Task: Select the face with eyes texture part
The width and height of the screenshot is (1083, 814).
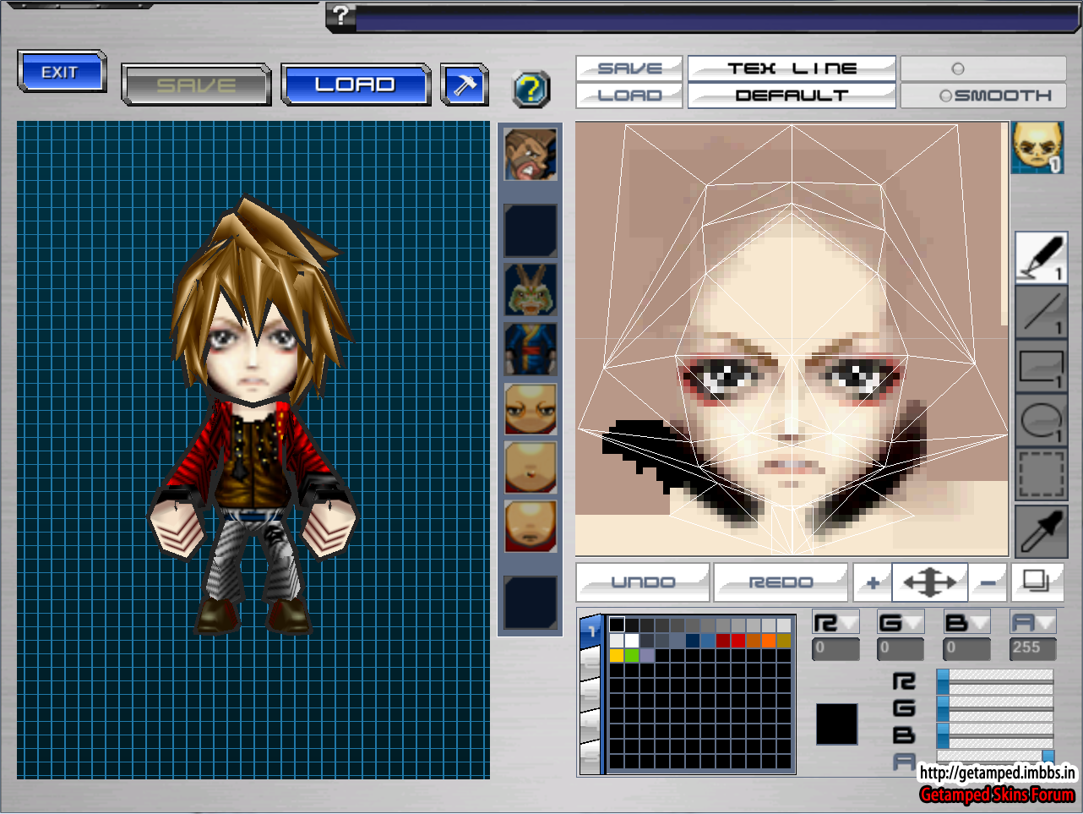Action: pos(531,408)
